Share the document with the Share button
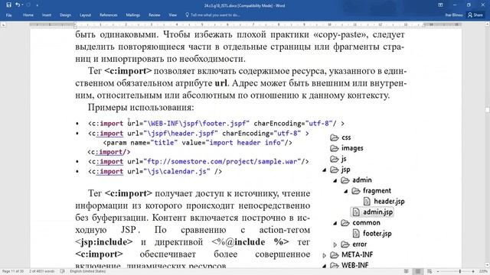Screen dimensions: 490x275 click(475, 15)
